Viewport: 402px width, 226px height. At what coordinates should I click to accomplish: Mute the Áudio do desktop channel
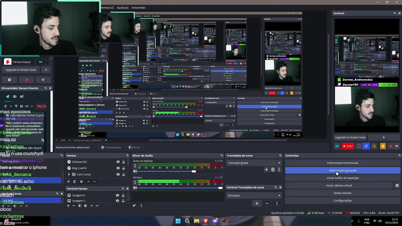coord(135,171)
